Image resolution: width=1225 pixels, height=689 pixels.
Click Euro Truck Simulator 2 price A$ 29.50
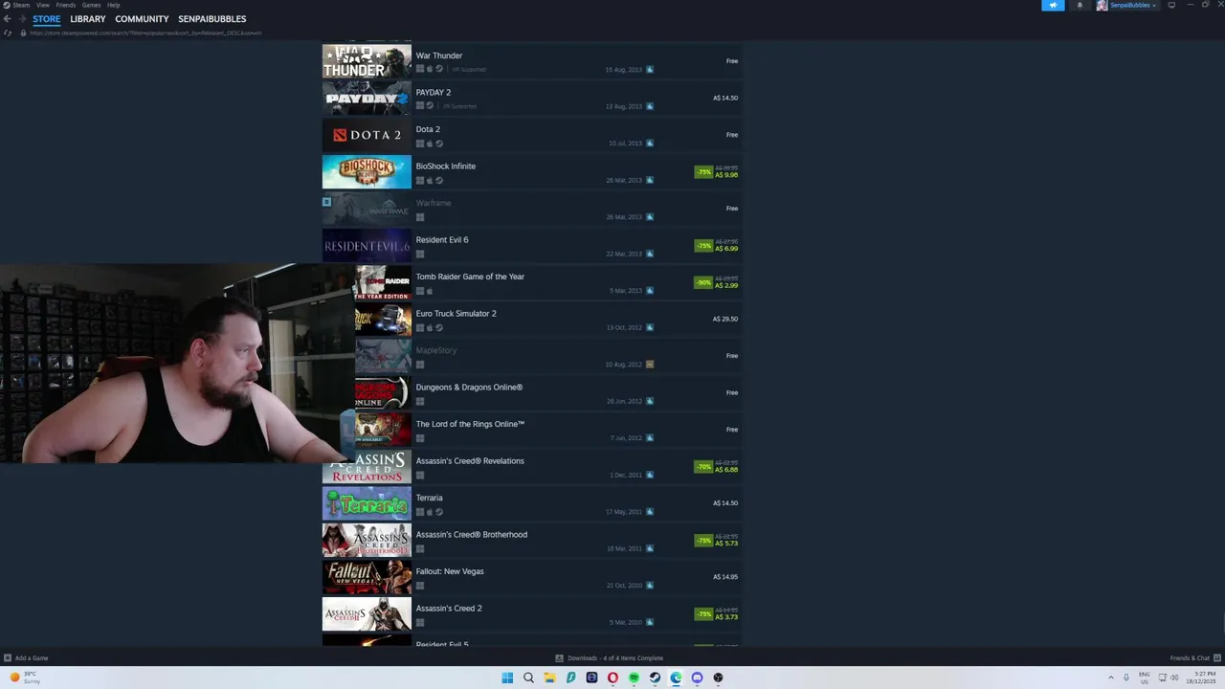coord(725,319)
